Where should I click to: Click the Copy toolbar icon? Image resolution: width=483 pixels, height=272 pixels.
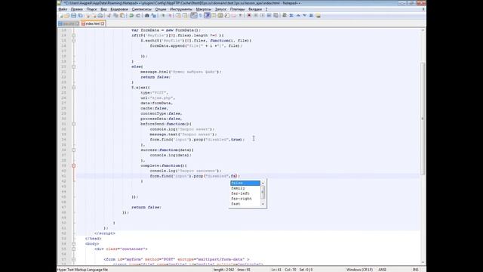(x=115, y=15)
